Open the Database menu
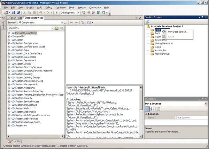This screenshot has width=209, height=149. pyautogui.click(x=61, y=8)
